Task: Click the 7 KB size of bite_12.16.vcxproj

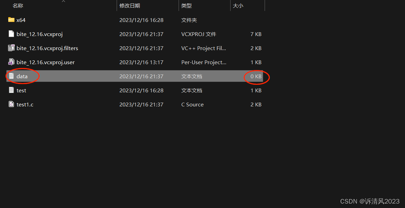Action: 256,34
